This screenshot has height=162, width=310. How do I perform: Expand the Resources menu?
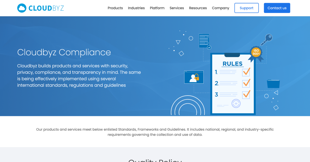click(x=198, y=8)
